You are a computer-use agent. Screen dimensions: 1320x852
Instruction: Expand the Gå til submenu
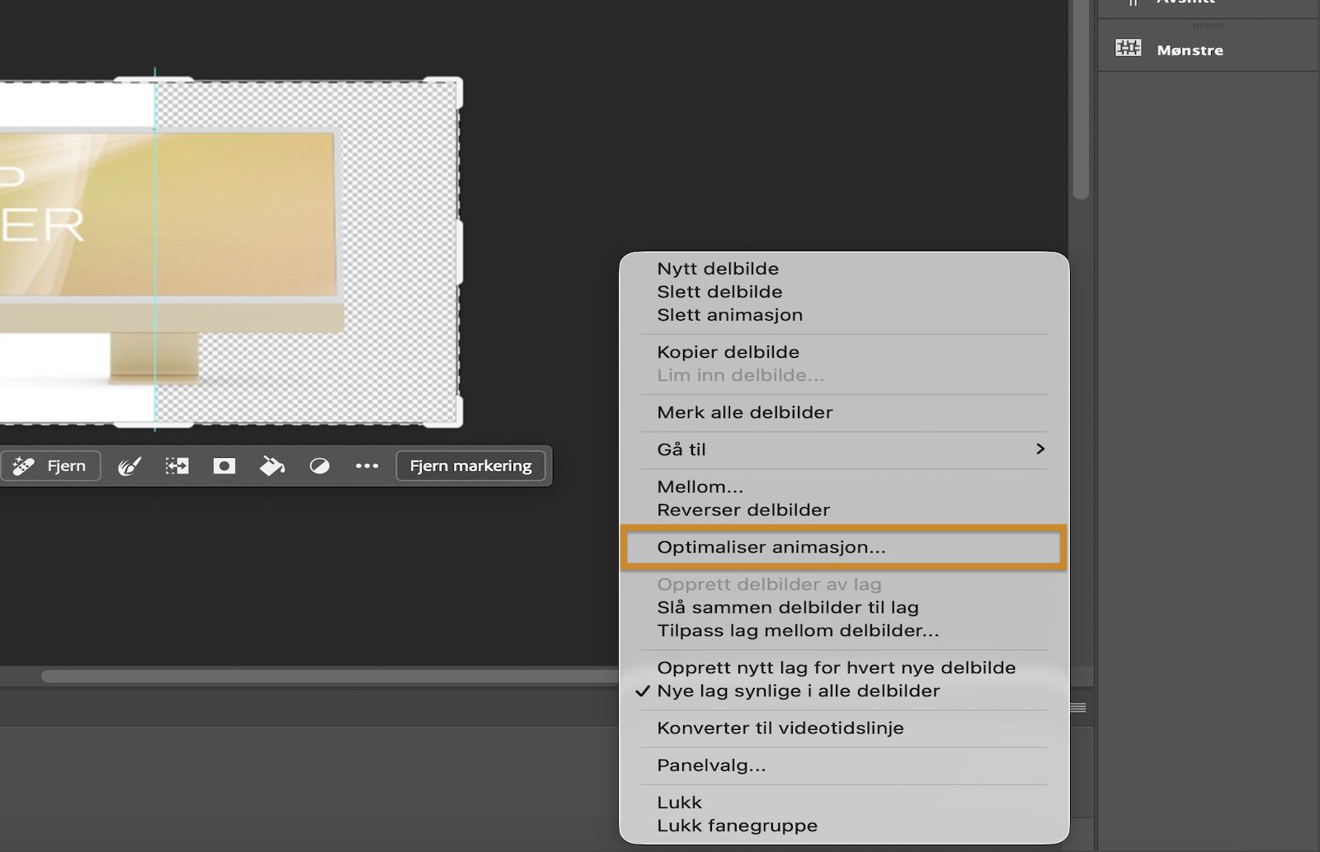point(844,450)
